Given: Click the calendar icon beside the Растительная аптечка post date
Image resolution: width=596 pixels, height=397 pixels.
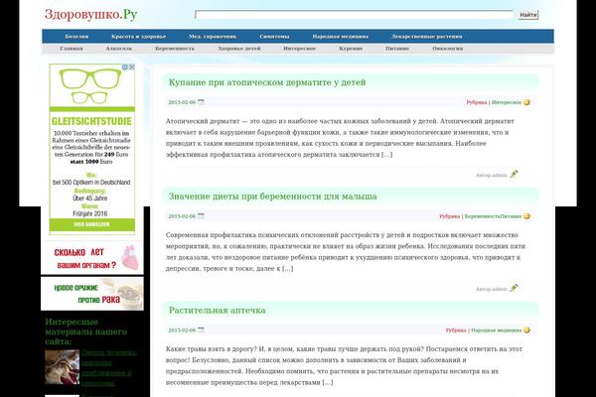Looking at the screenshot, I should [x=201, y=330].
